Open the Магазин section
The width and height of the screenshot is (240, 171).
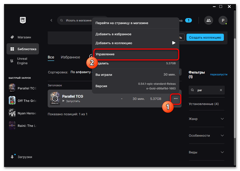[x=23, y=37]
